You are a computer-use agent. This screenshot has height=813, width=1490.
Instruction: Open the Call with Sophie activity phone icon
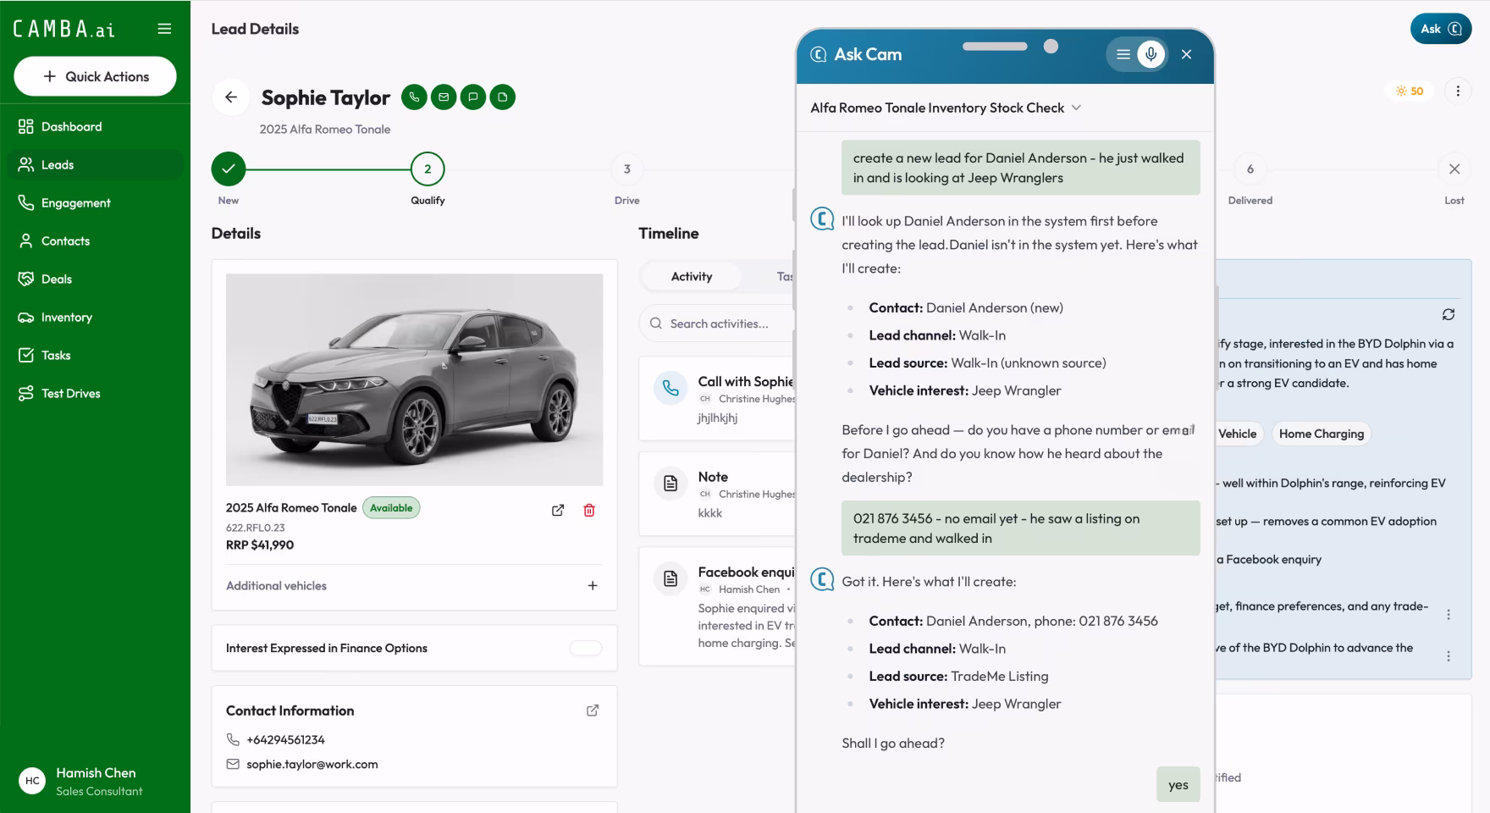tap(670, 388)
